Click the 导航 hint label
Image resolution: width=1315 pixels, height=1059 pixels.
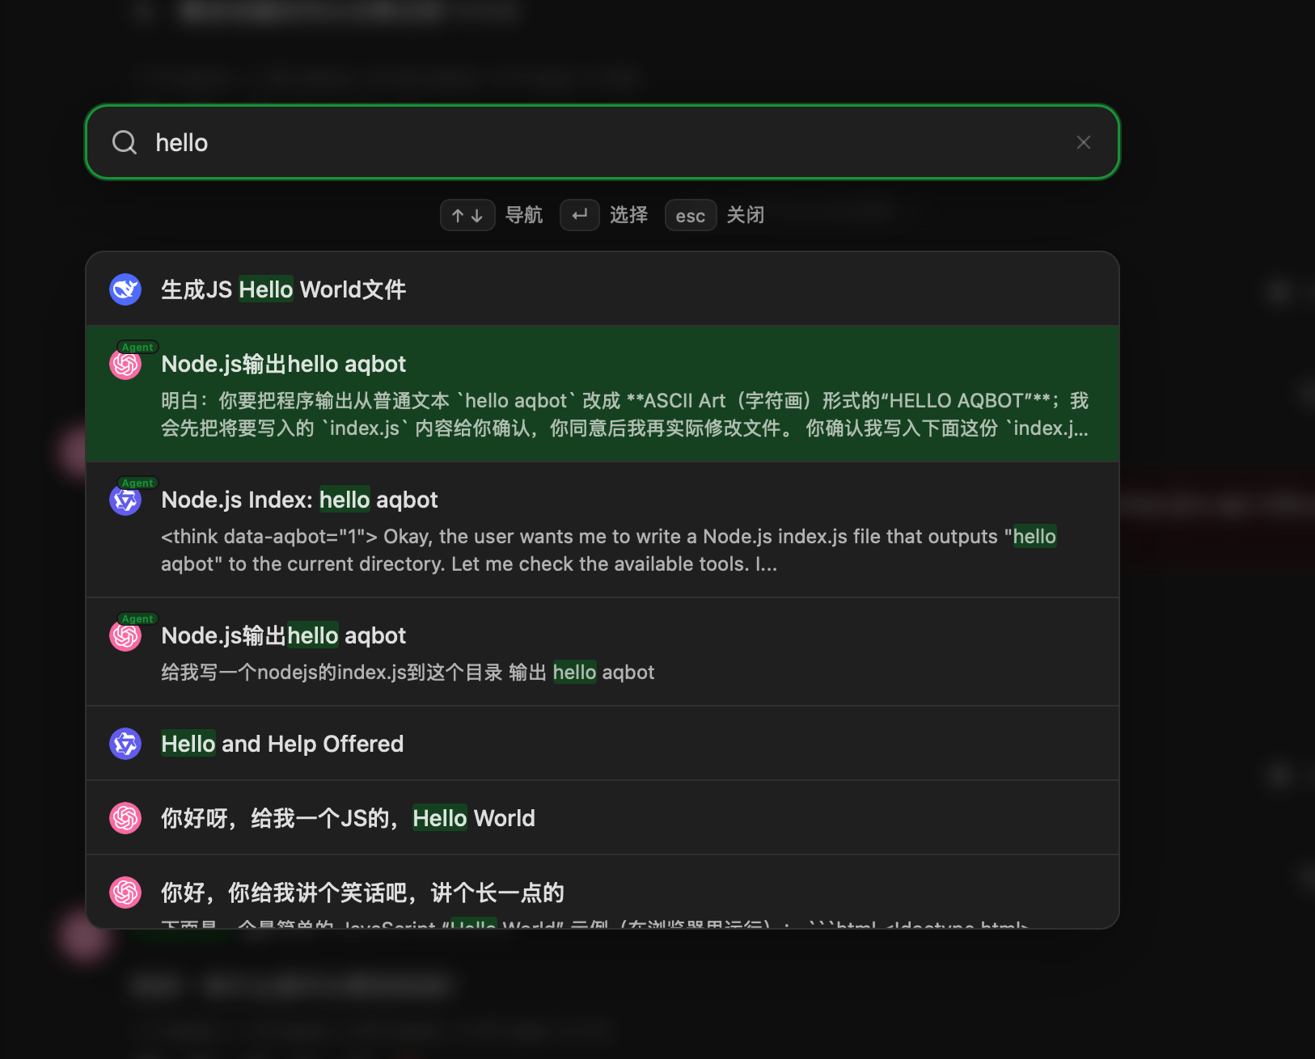click(524, 215)
